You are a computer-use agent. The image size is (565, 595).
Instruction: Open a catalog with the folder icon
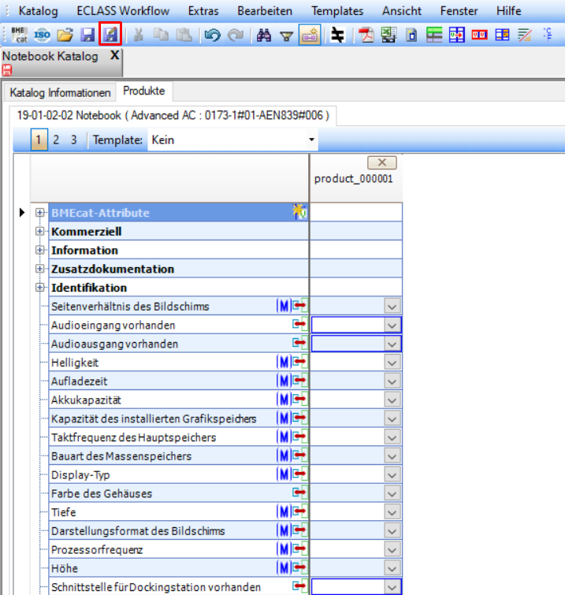point(65,35)
